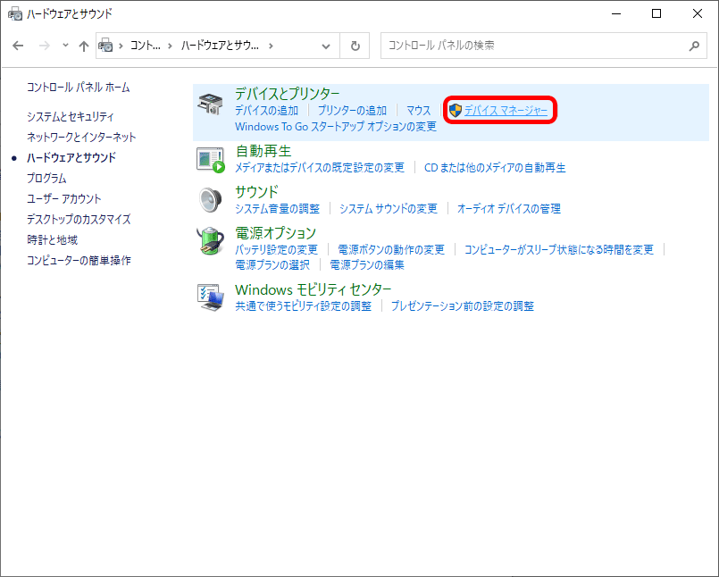Go to ネットワークとインターネット
Viewport: 719px width, 577px height.
(81, 137)
